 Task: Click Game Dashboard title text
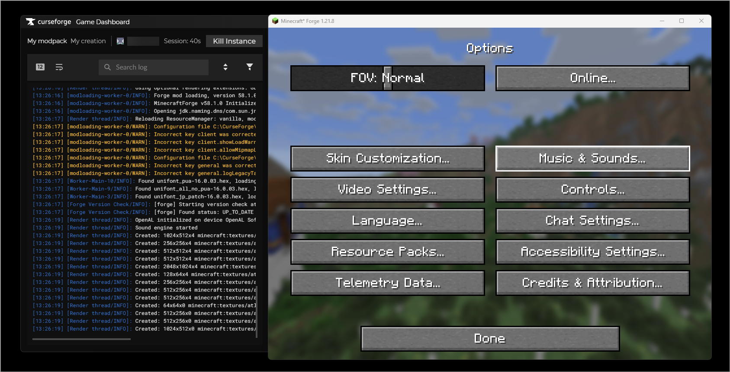(x=103, y=22)
